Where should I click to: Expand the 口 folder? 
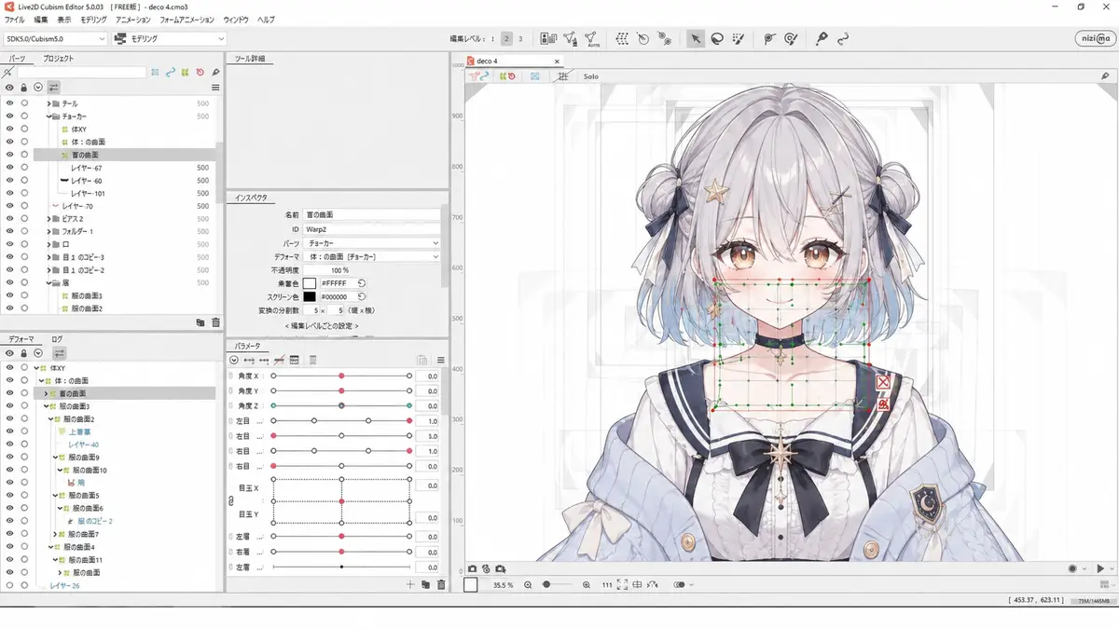(x=48, y=244)
